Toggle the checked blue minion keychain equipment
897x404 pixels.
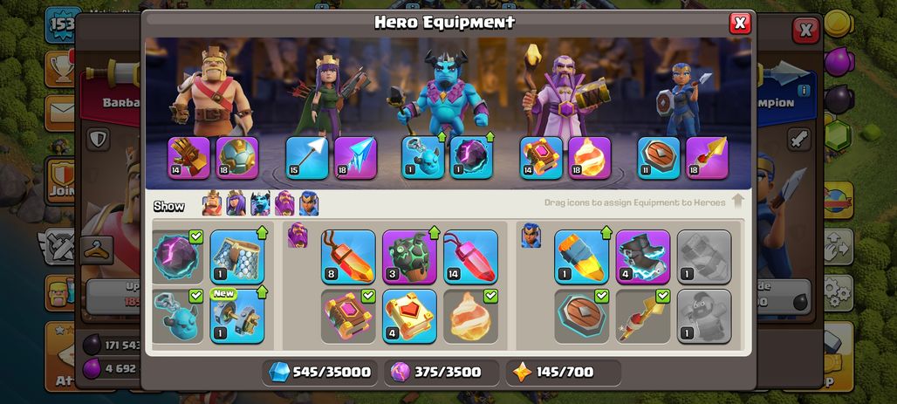178,316
